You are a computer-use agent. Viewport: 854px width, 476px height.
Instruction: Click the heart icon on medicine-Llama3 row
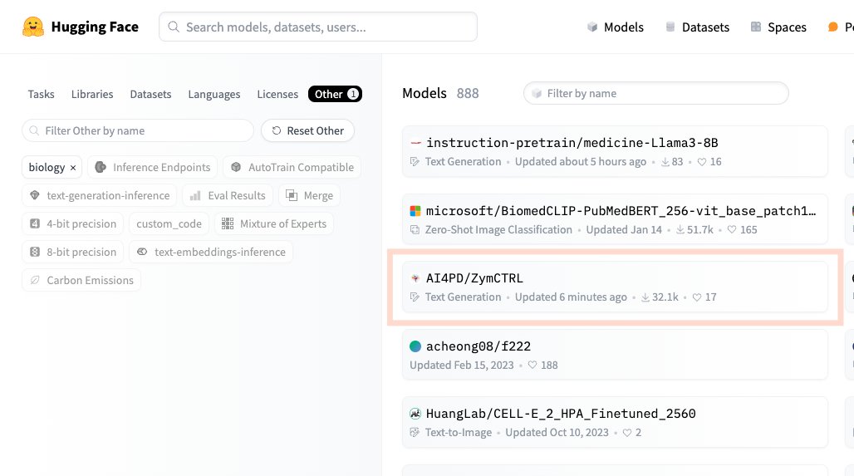point(702,162)
